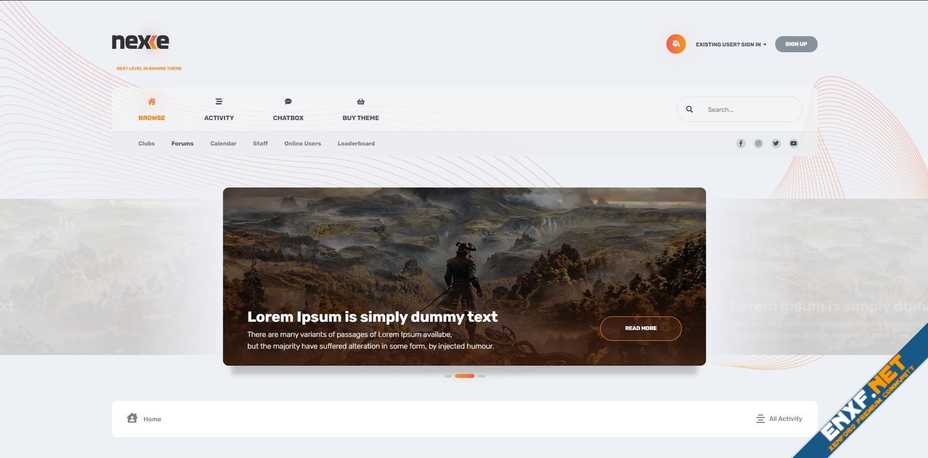This screenshot has height=458, width=928.
Task: Click Read More on the center slide
Action: point(641,329)
